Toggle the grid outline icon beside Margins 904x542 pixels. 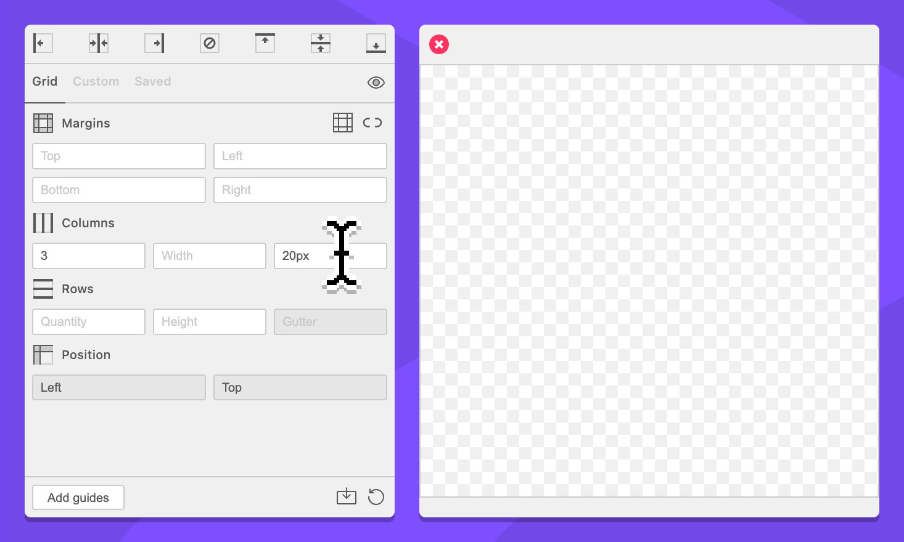[x=343, y=123]
